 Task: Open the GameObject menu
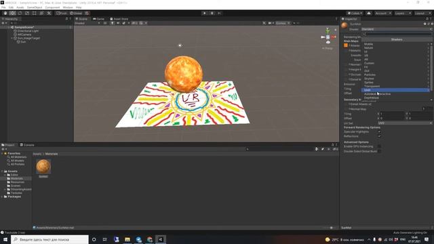[35, 7]
